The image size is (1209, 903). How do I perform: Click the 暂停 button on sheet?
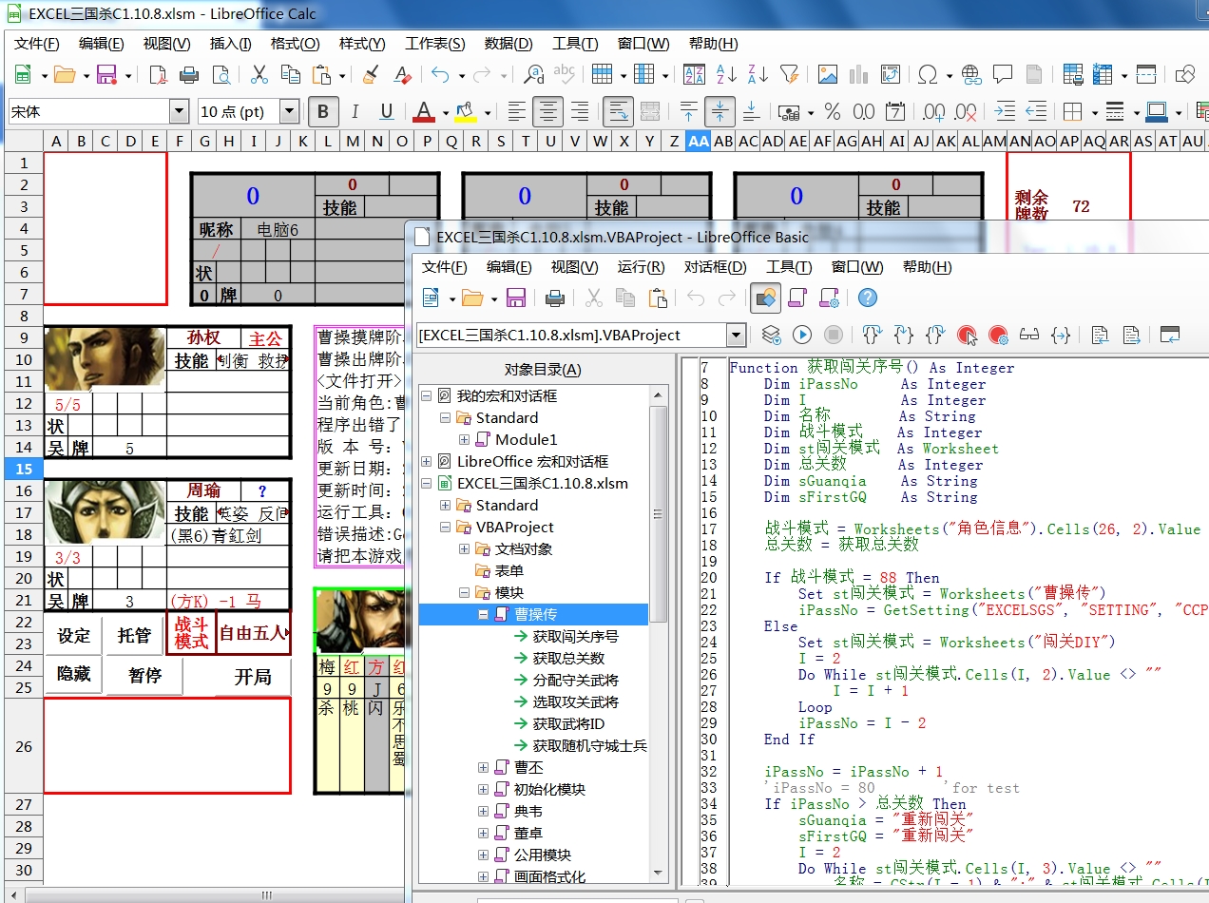144,676
